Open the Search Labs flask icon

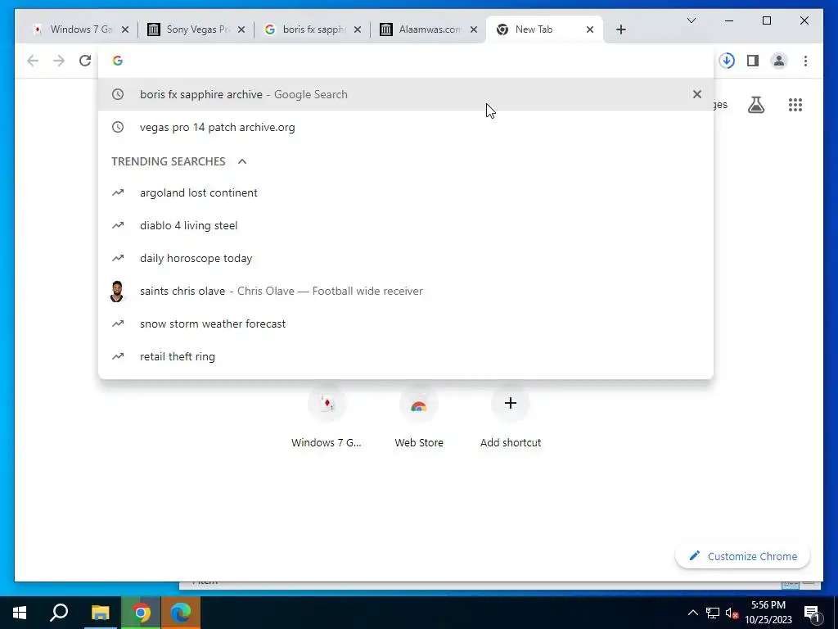tap(755, 105)
